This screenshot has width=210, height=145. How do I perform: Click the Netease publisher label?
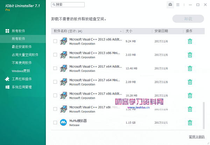coord(74,125)
